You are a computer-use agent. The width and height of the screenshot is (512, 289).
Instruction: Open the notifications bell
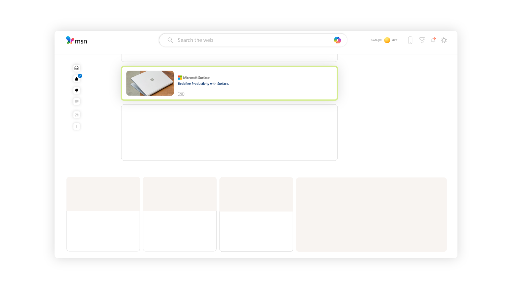[x=433, y=40]
